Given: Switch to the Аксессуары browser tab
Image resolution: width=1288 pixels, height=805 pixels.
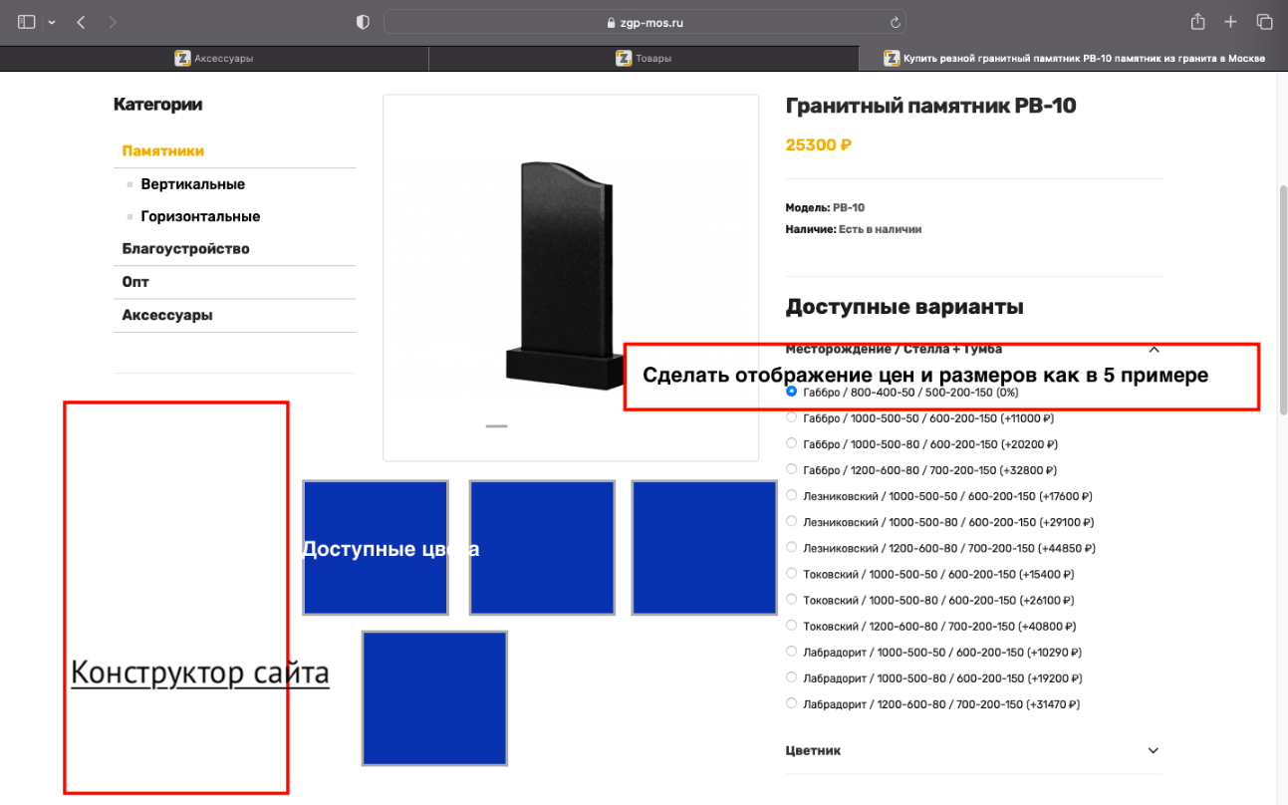Looking at the screenshot, I should (x=213, y=59).
